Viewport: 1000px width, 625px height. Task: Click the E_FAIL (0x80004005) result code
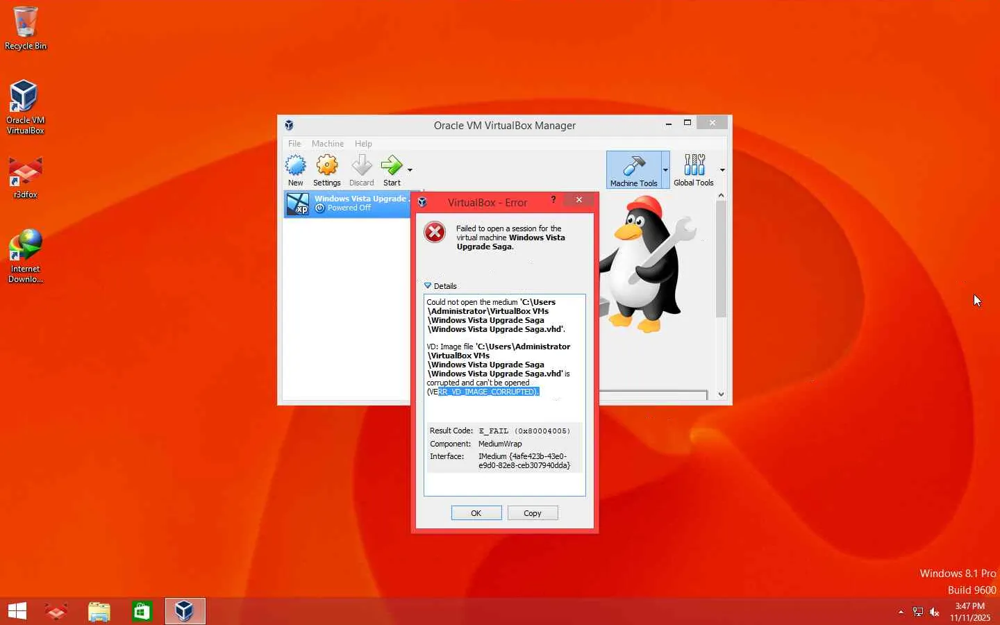click(524, 431)
